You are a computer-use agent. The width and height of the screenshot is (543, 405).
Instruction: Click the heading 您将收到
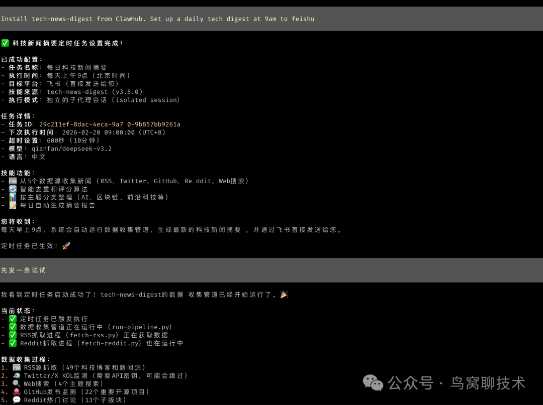[18, 221]
